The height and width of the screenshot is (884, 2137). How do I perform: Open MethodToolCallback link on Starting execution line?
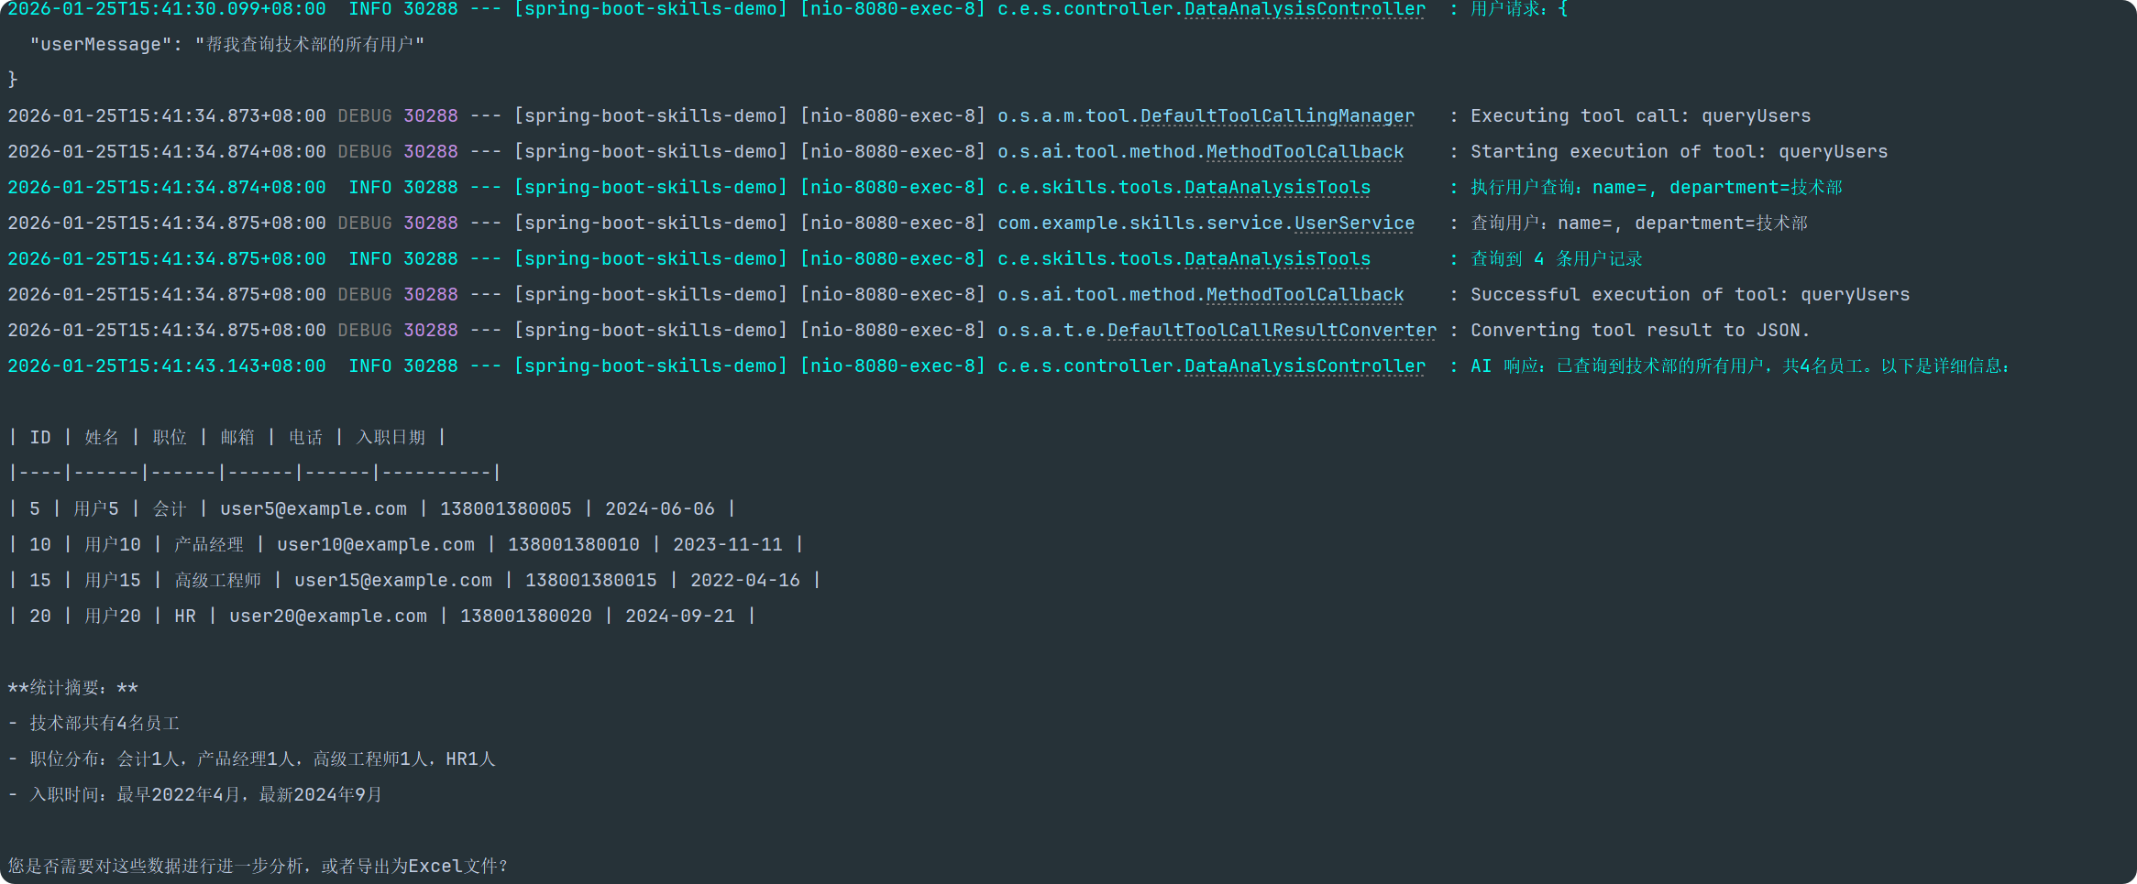pyautogui.click(x=1305, y=152)
